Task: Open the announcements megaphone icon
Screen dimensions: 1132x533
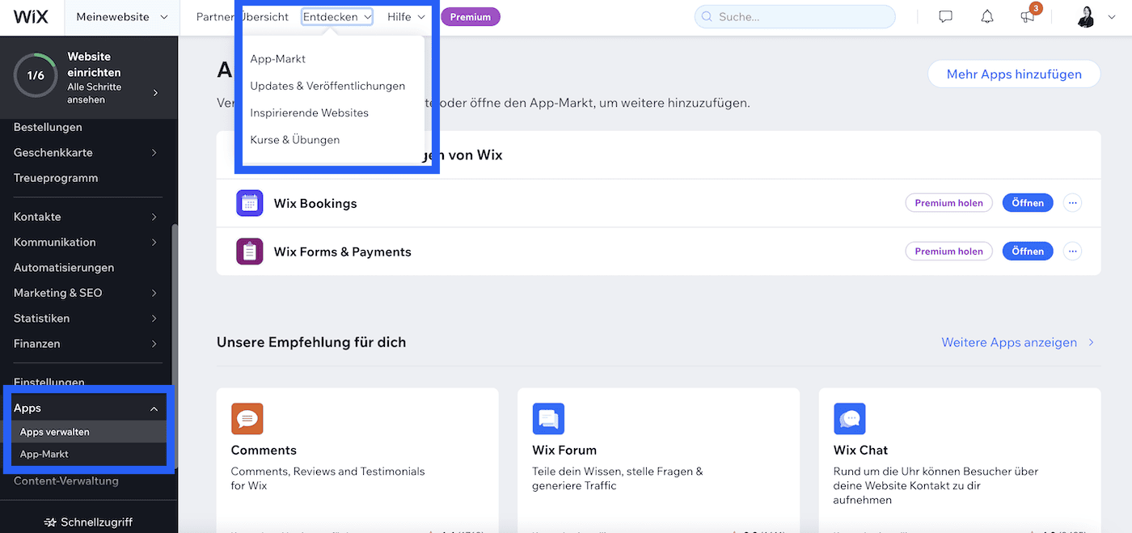Action: click(x=1028, y=17)
